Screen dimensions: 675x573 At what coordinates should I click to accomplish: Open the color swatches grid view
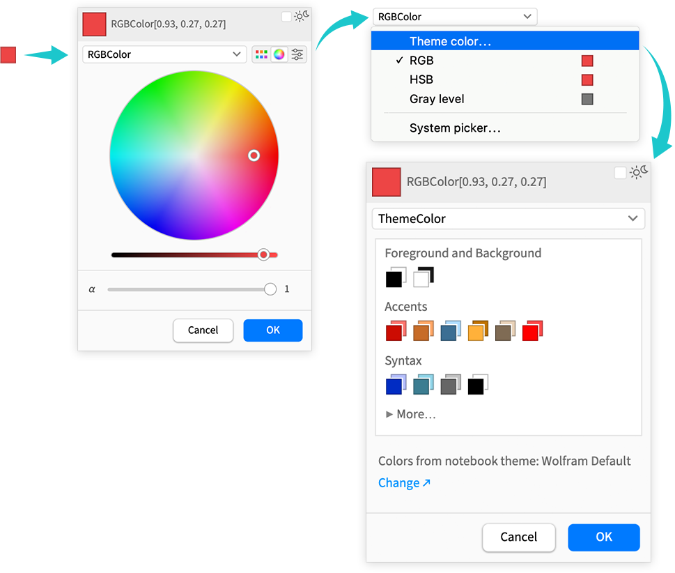pyautogui.click(x=261, y=54)
